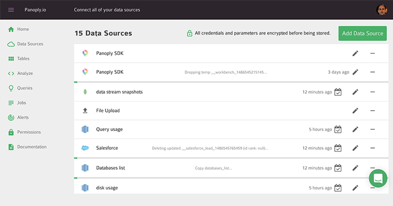The height and width of the screenshot is (206, 393).
Task: Select the Salesforce source name
Action: (x=107, y=148)
